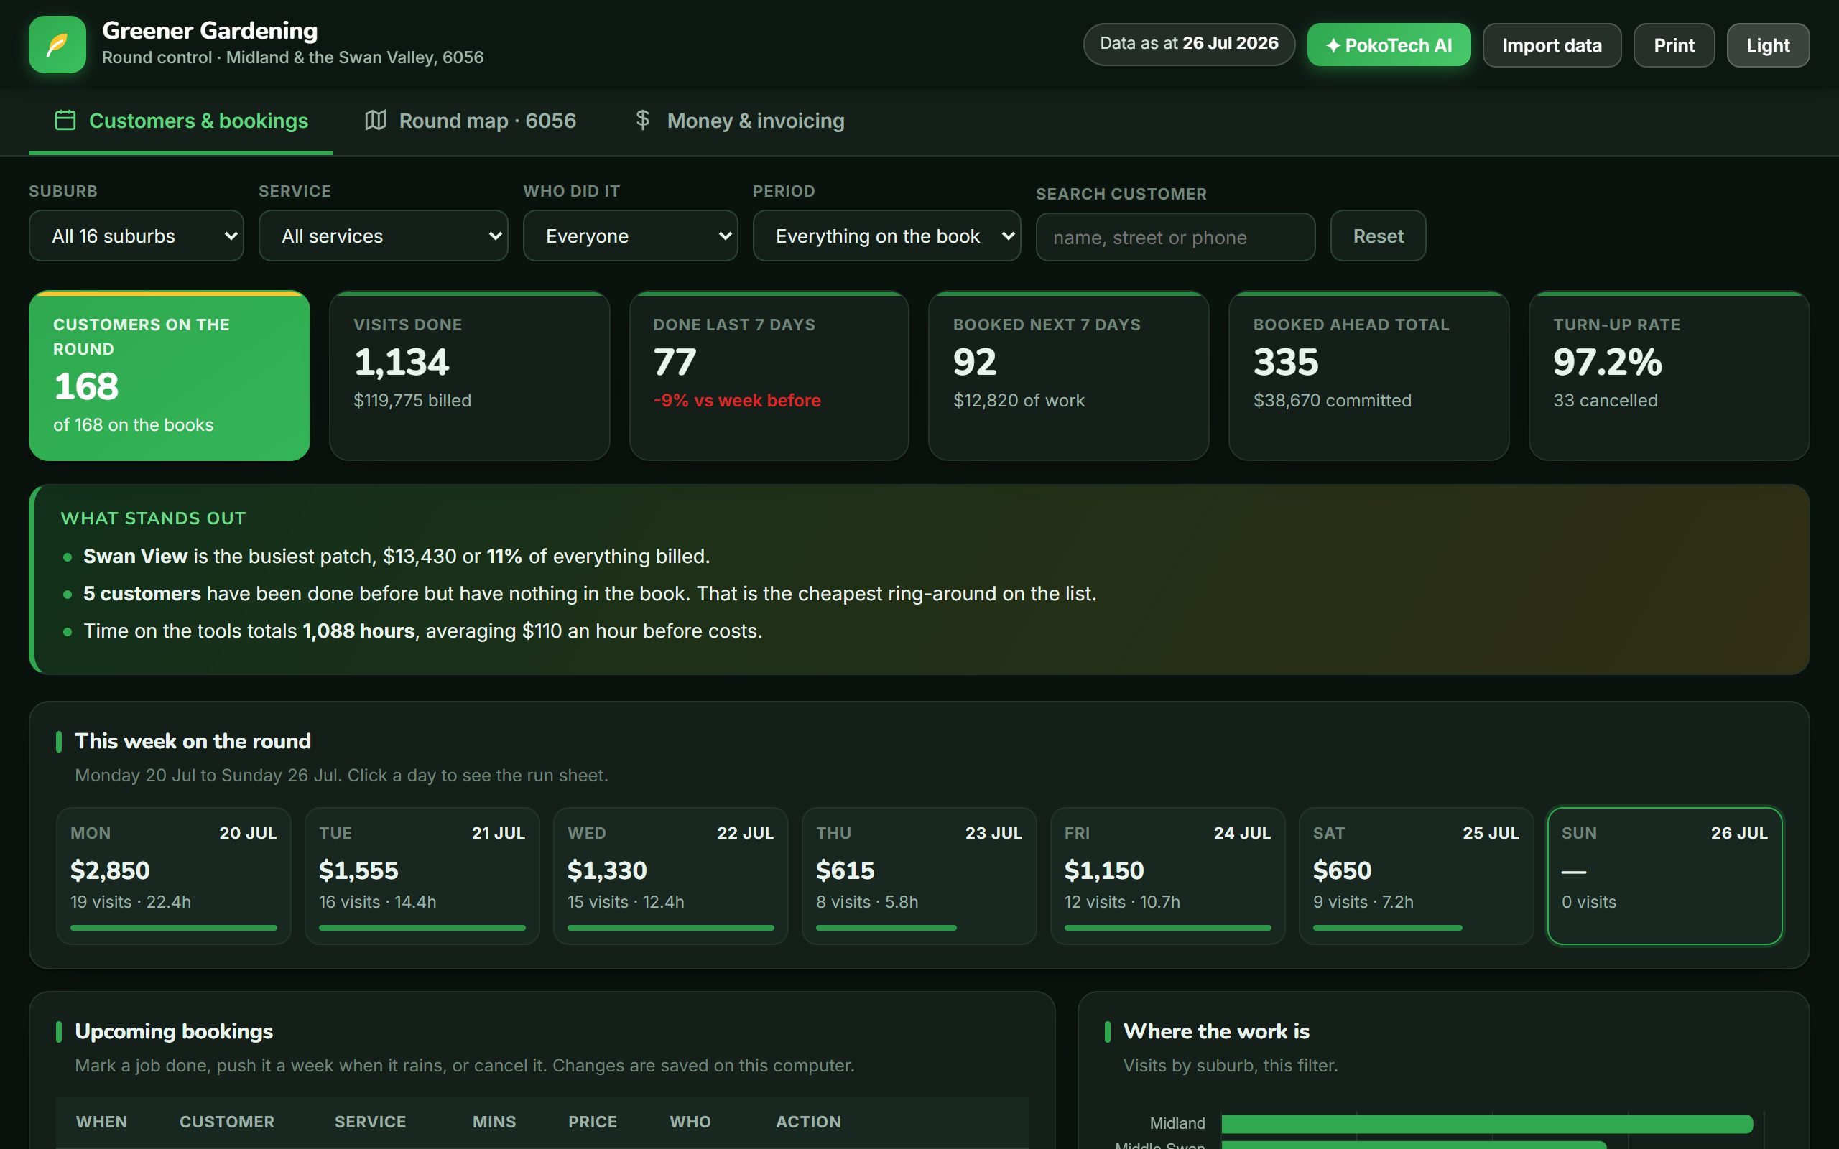This screenshot has width=1839, height=1149.
Task: Click the calendar icon on Customers tab
Action: tap(65, 120)
